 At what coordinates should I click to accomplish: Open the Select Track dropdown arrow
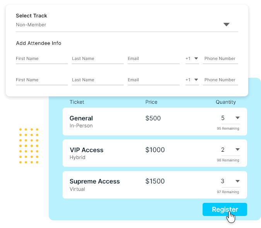[227, 25]
